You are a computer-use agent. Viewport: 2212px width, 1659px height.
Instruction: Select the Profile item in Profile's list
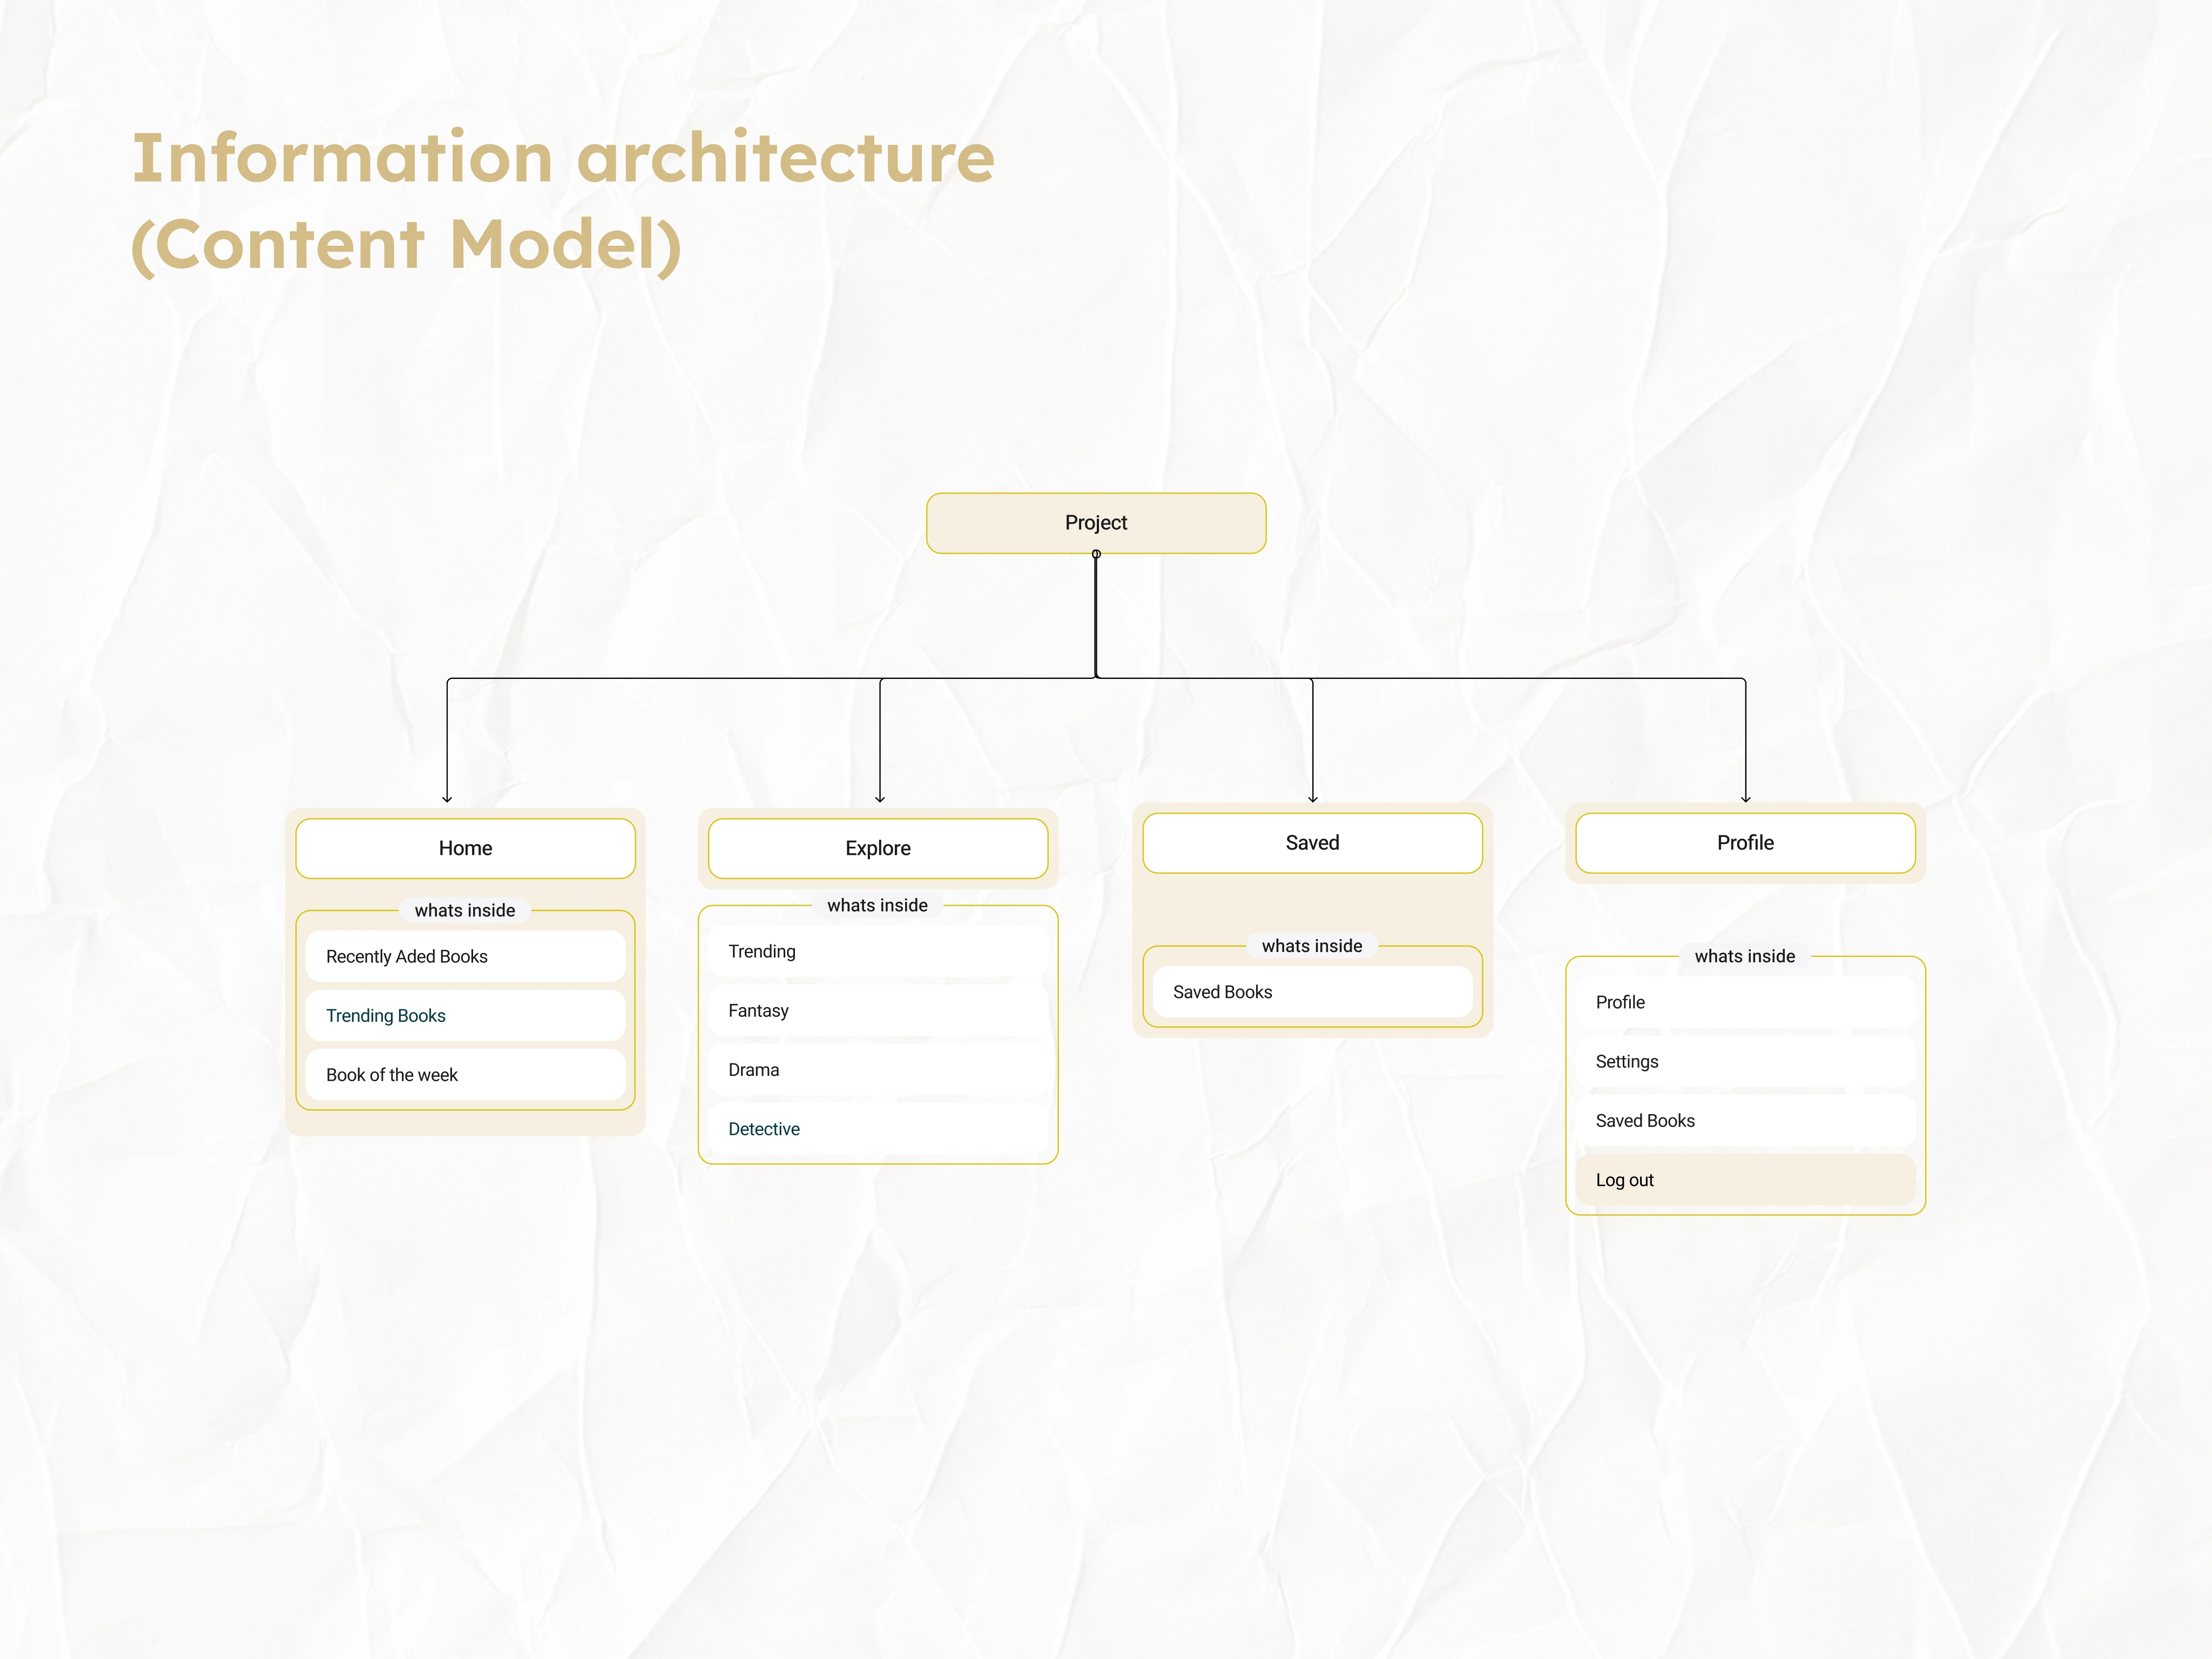(1745, 1002)
